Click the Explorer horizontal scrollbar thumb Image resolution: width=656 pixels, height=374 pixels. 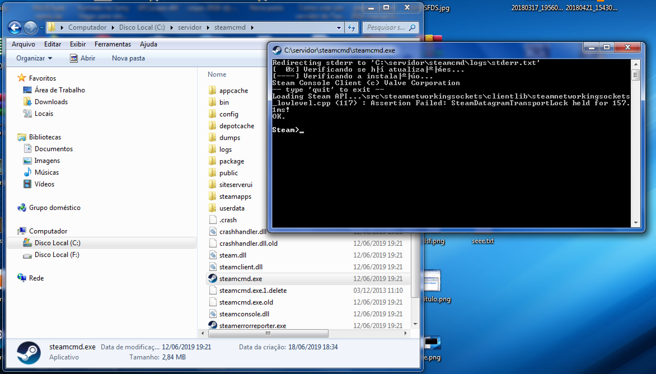click(268, 334)
